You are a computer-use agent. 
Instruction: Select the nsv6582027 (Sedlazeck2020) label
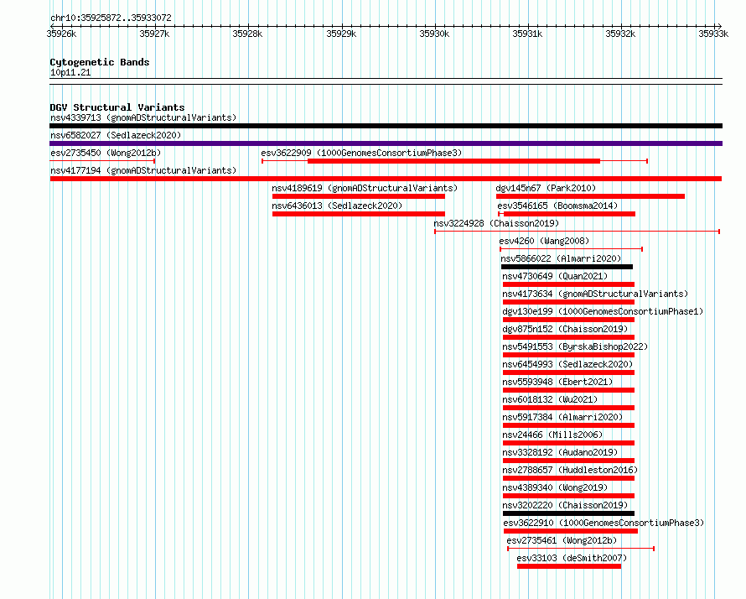click(x=116, y=135)
